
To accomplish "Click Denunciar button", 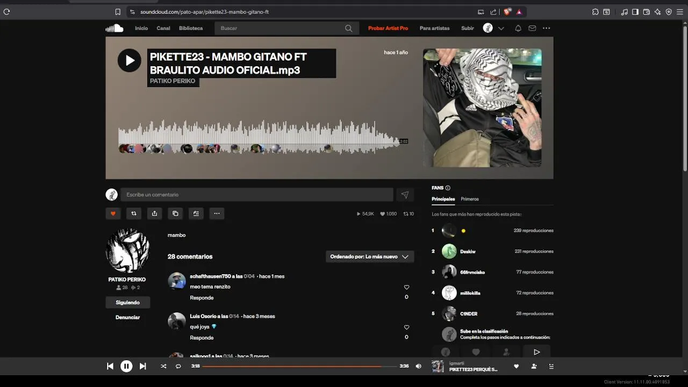I will click(x=128, y=317).
